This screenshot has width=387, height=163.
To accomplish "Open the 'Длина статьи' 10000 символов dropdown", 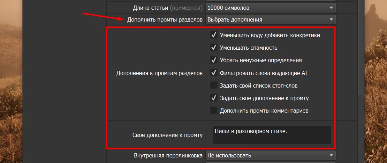I will click(271, 8).
